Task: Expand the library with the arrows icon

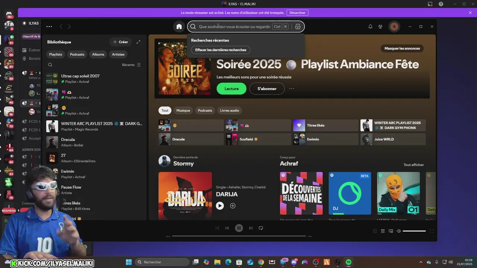Action: click(138, 42)
